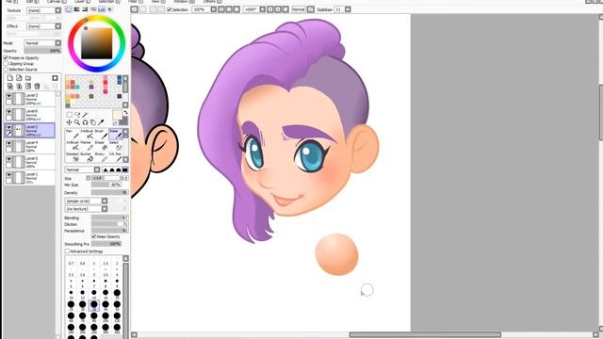Choose the magic wand tool
The image size is (603, 339).
[x=85, y=115]
